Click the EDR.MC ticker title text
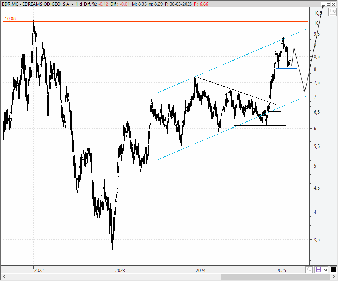 36,4
